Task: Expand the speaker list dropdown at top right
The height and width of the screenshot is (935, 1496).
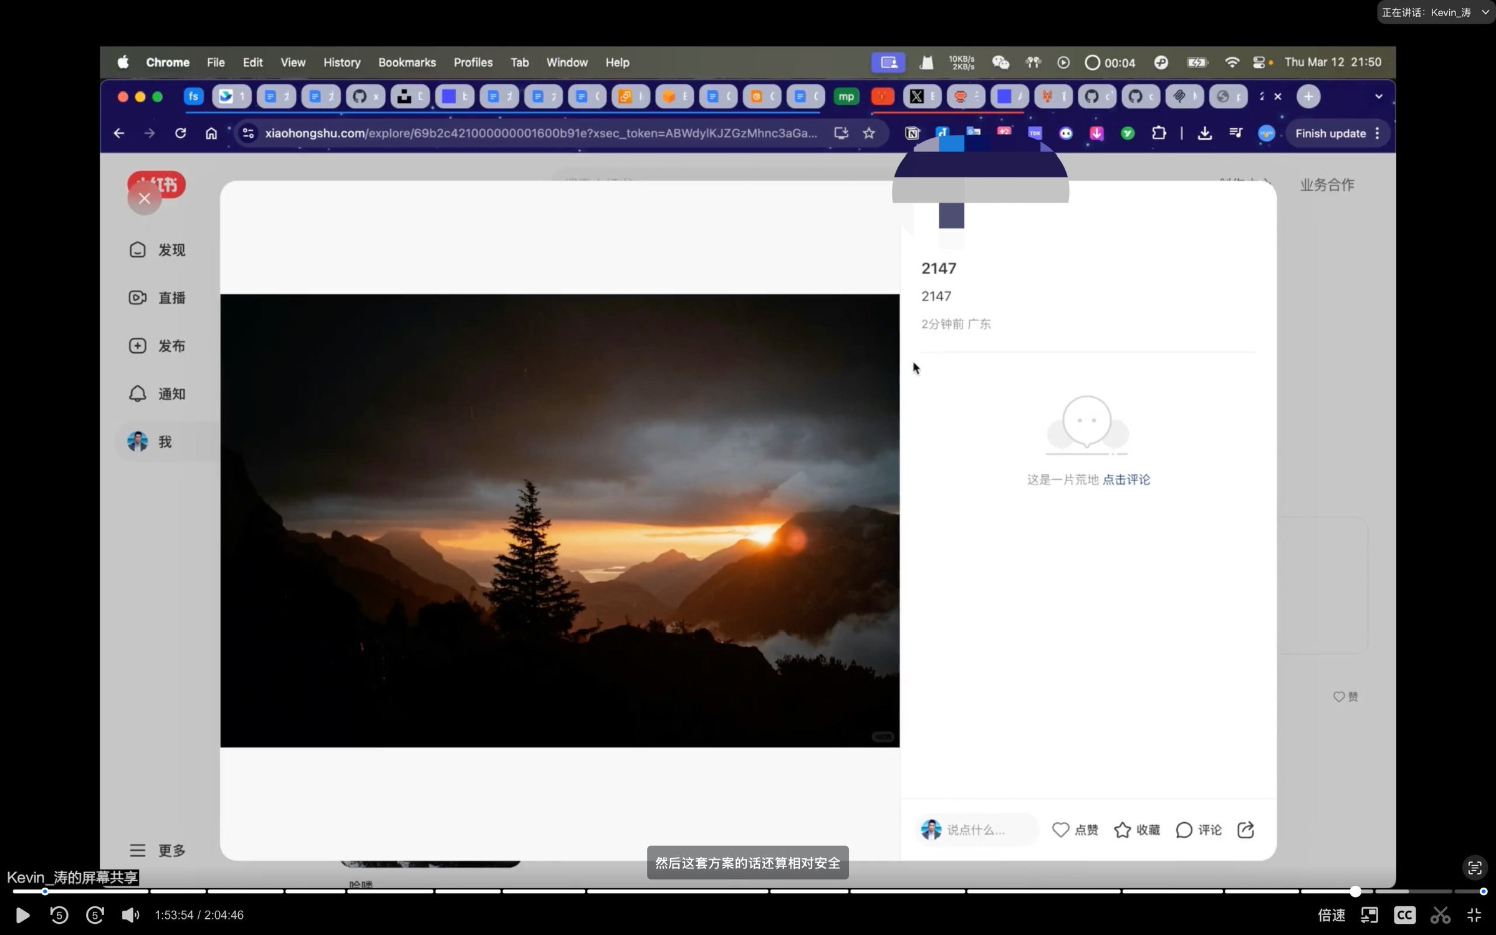Action: click(x=1485, y=12)
